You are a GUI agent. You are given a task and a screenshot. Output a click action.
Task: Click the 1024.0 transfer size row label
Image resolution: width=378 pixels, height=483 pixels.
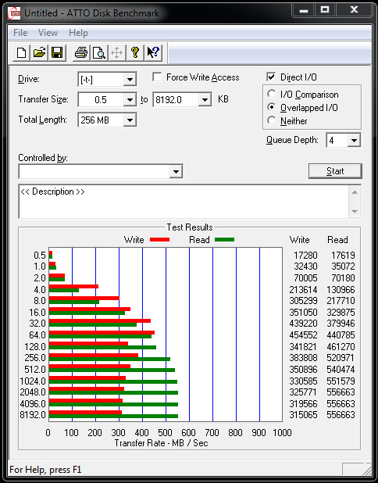coord(33,381)
